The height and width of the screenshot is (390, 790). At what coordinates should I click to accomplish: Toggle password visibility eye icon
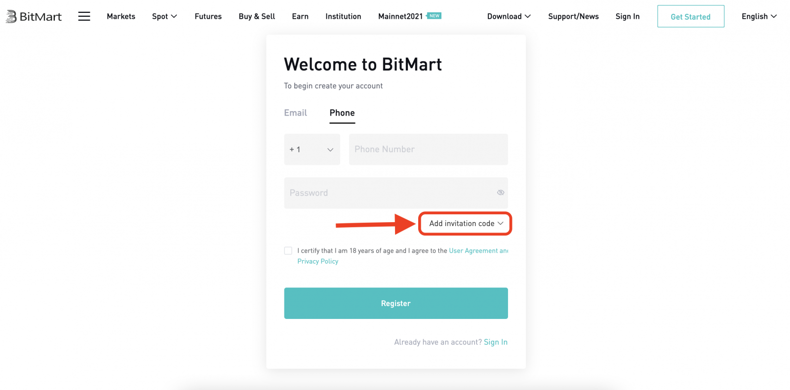[500, 193]
